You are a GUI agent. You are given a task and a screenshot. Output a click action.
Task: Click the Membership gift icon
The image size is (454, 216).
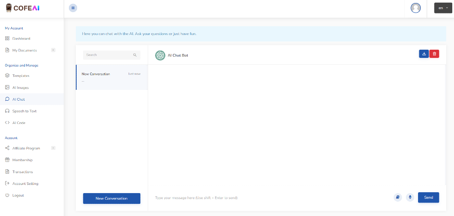tap(7, 160)
